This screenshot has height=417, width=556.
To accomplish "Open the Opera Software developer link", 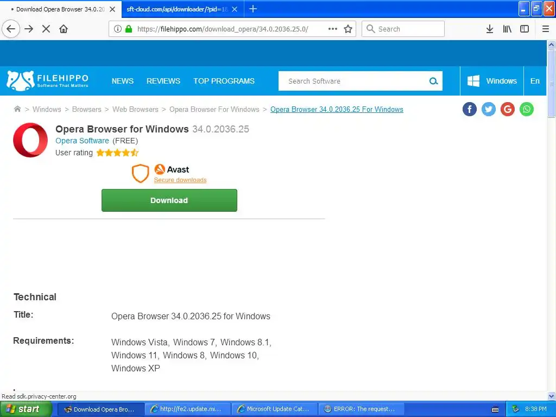I will point(82,141).
